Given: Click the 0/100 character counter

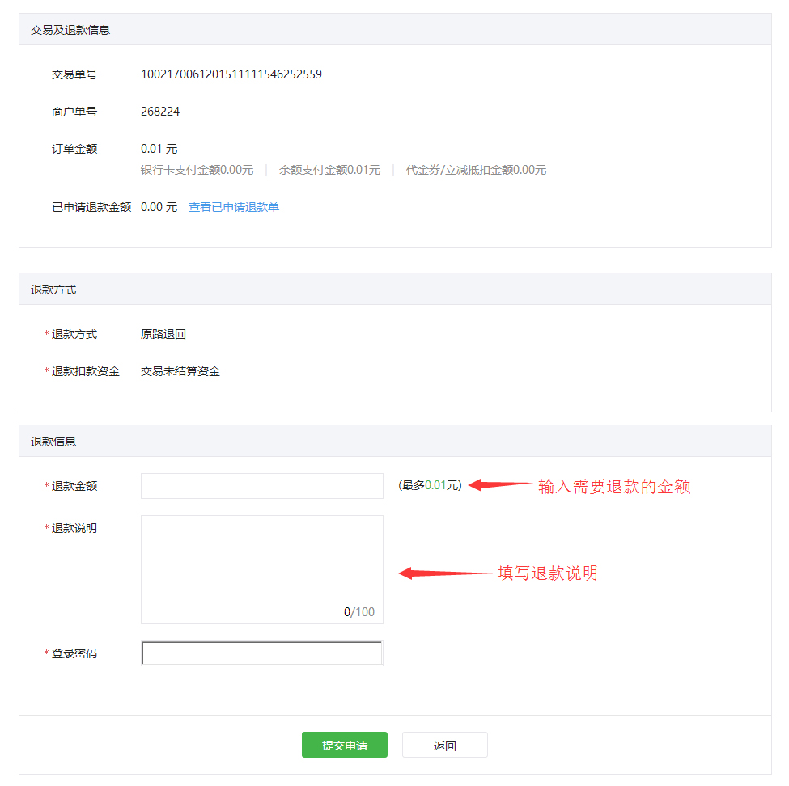Looking at the screenshot, I should coord(359,612).
